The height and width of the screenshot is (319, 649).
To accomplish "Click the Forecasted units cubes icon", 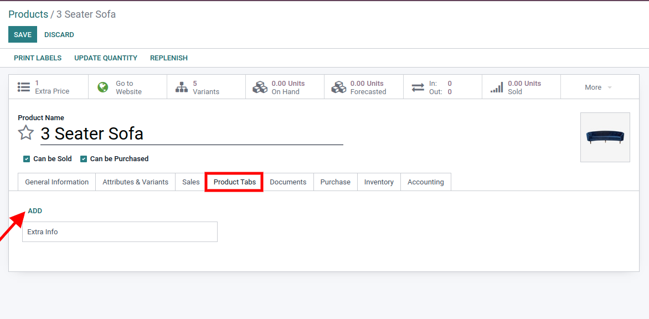I will [x=338, y=87].
